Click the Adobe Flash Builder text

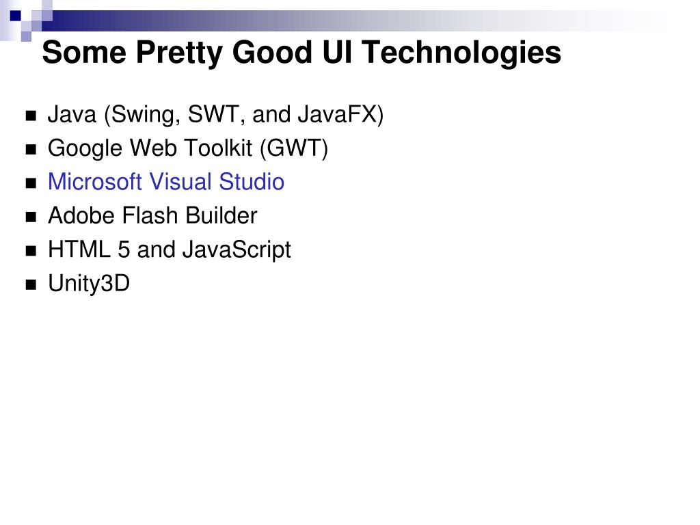(x=152, y=215)
